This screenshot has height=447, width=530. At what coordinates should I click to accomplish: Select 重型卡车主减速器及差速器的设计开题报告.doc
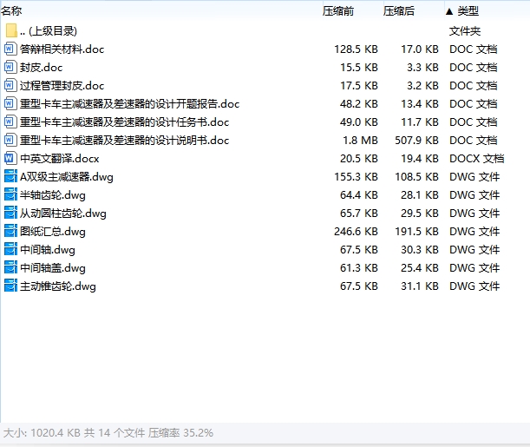[129, 104]
